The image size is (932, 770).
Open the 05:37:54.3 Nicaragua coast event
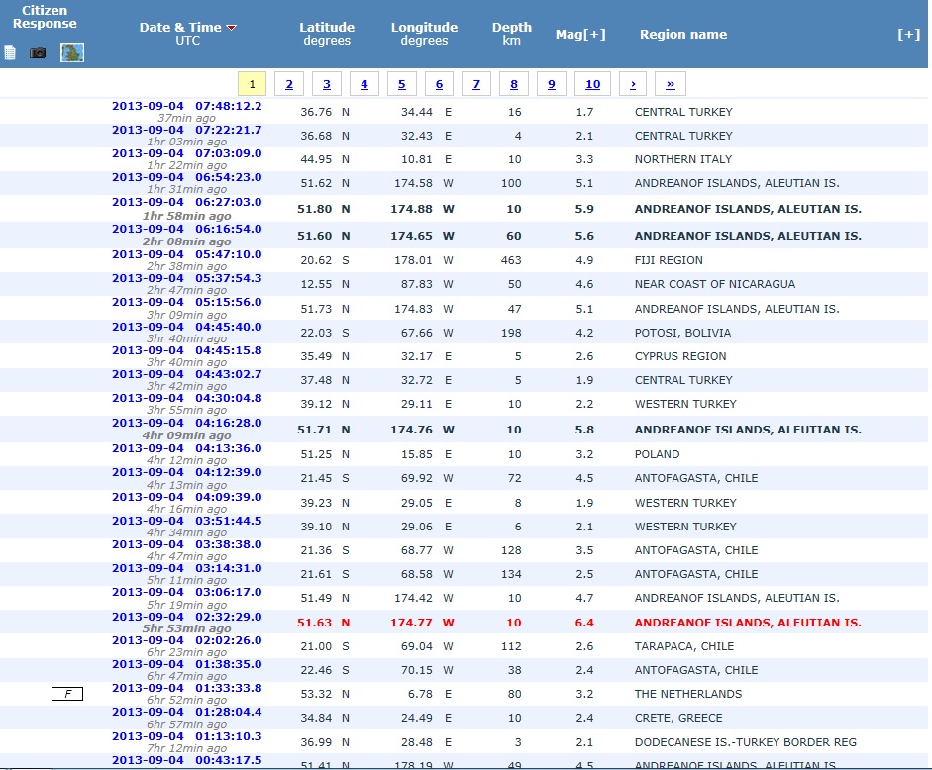pos(186,278)
